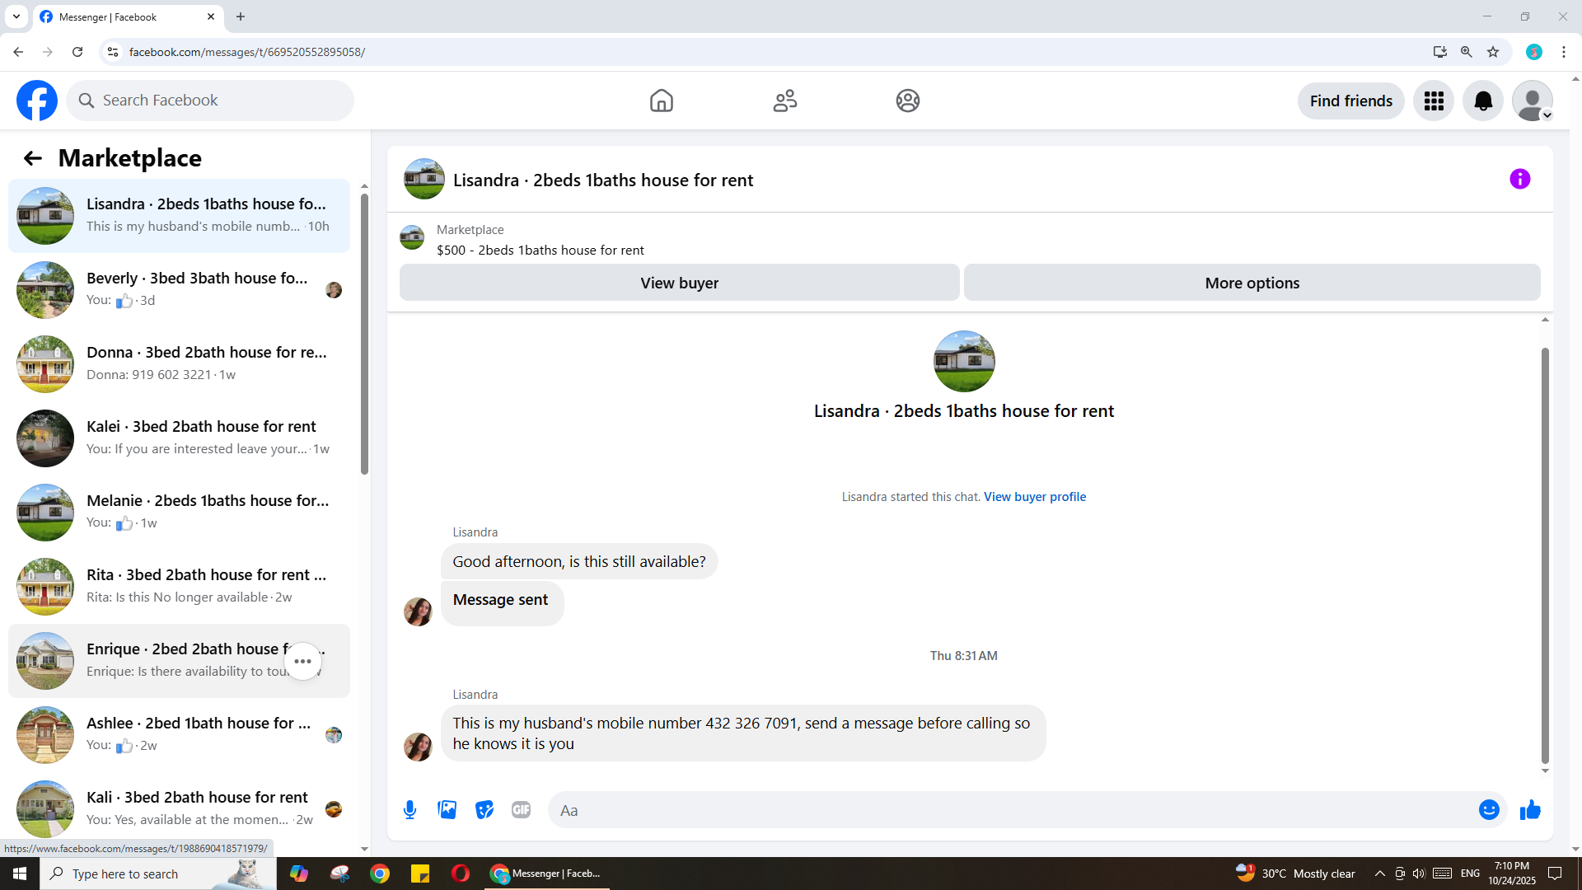1582x890 pixels.
Task: Attach a photo with the image icon
Action: click(x=447, y=810)
